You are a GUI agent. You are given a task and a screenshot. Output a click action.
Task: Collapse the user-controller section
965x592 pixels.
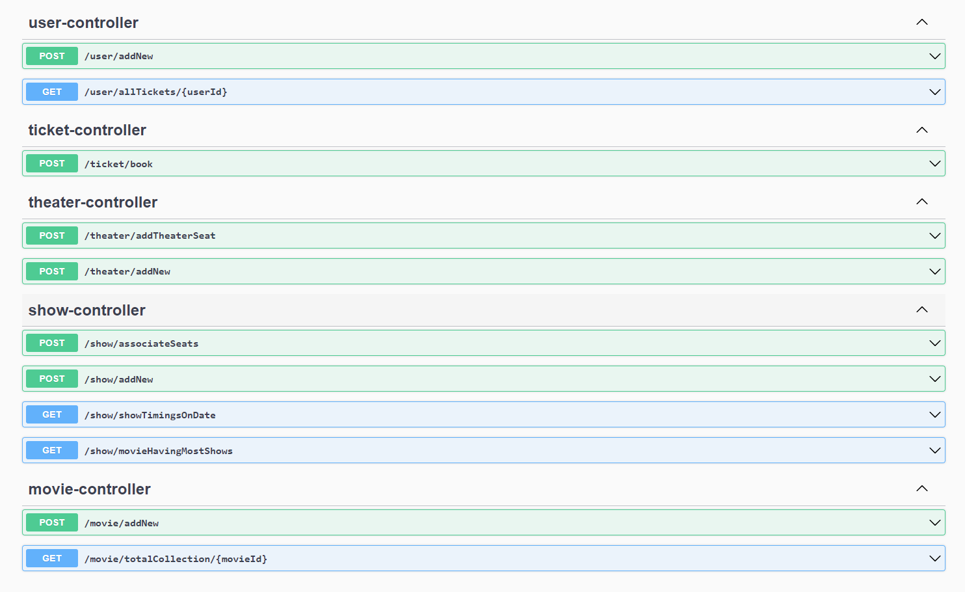coord(921,21)
